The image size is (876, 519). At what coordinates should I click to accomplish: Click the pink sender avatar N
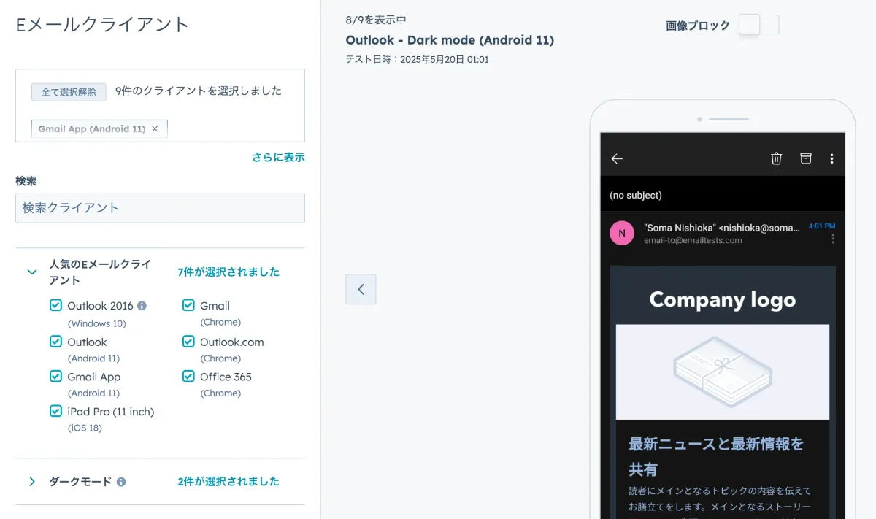(621, 233)
